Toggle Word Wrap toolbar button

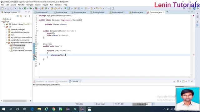(x=72, y=8)
